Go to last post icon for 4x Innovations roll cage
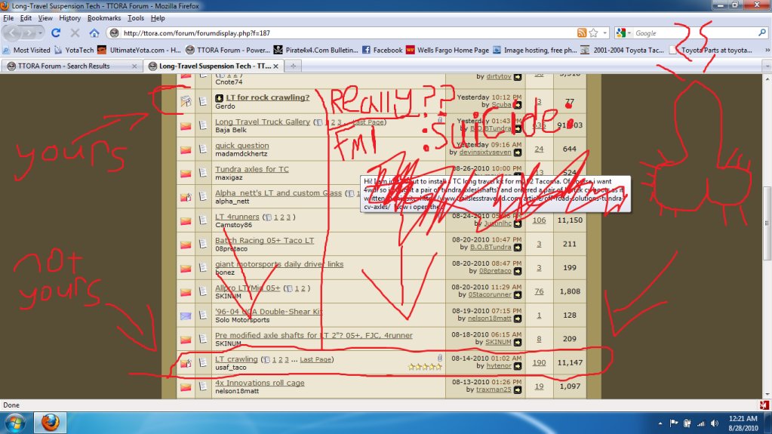 (518, 389)
